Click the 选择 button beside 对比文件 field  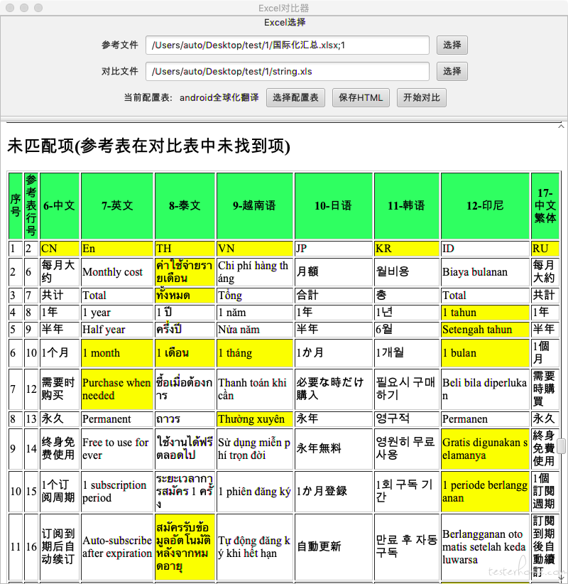(452, 71)
